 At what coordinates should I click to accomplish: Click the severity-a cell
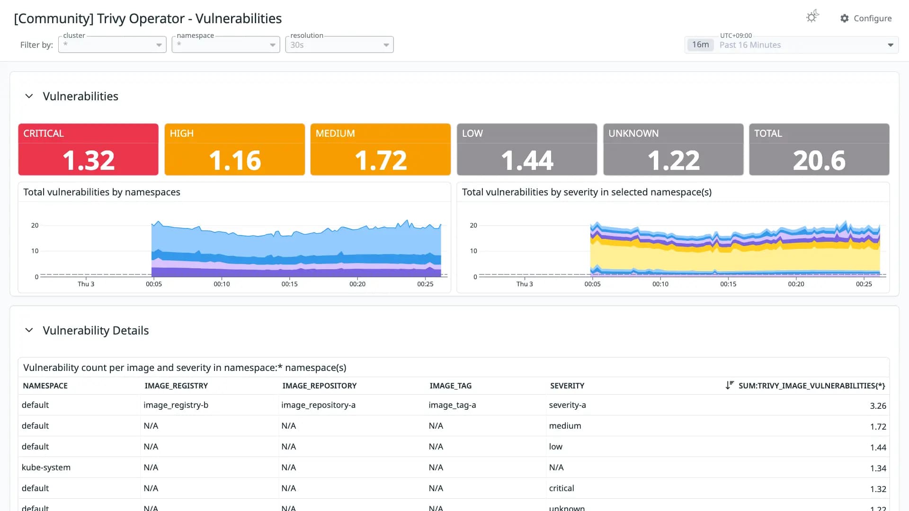coord(568,405)
